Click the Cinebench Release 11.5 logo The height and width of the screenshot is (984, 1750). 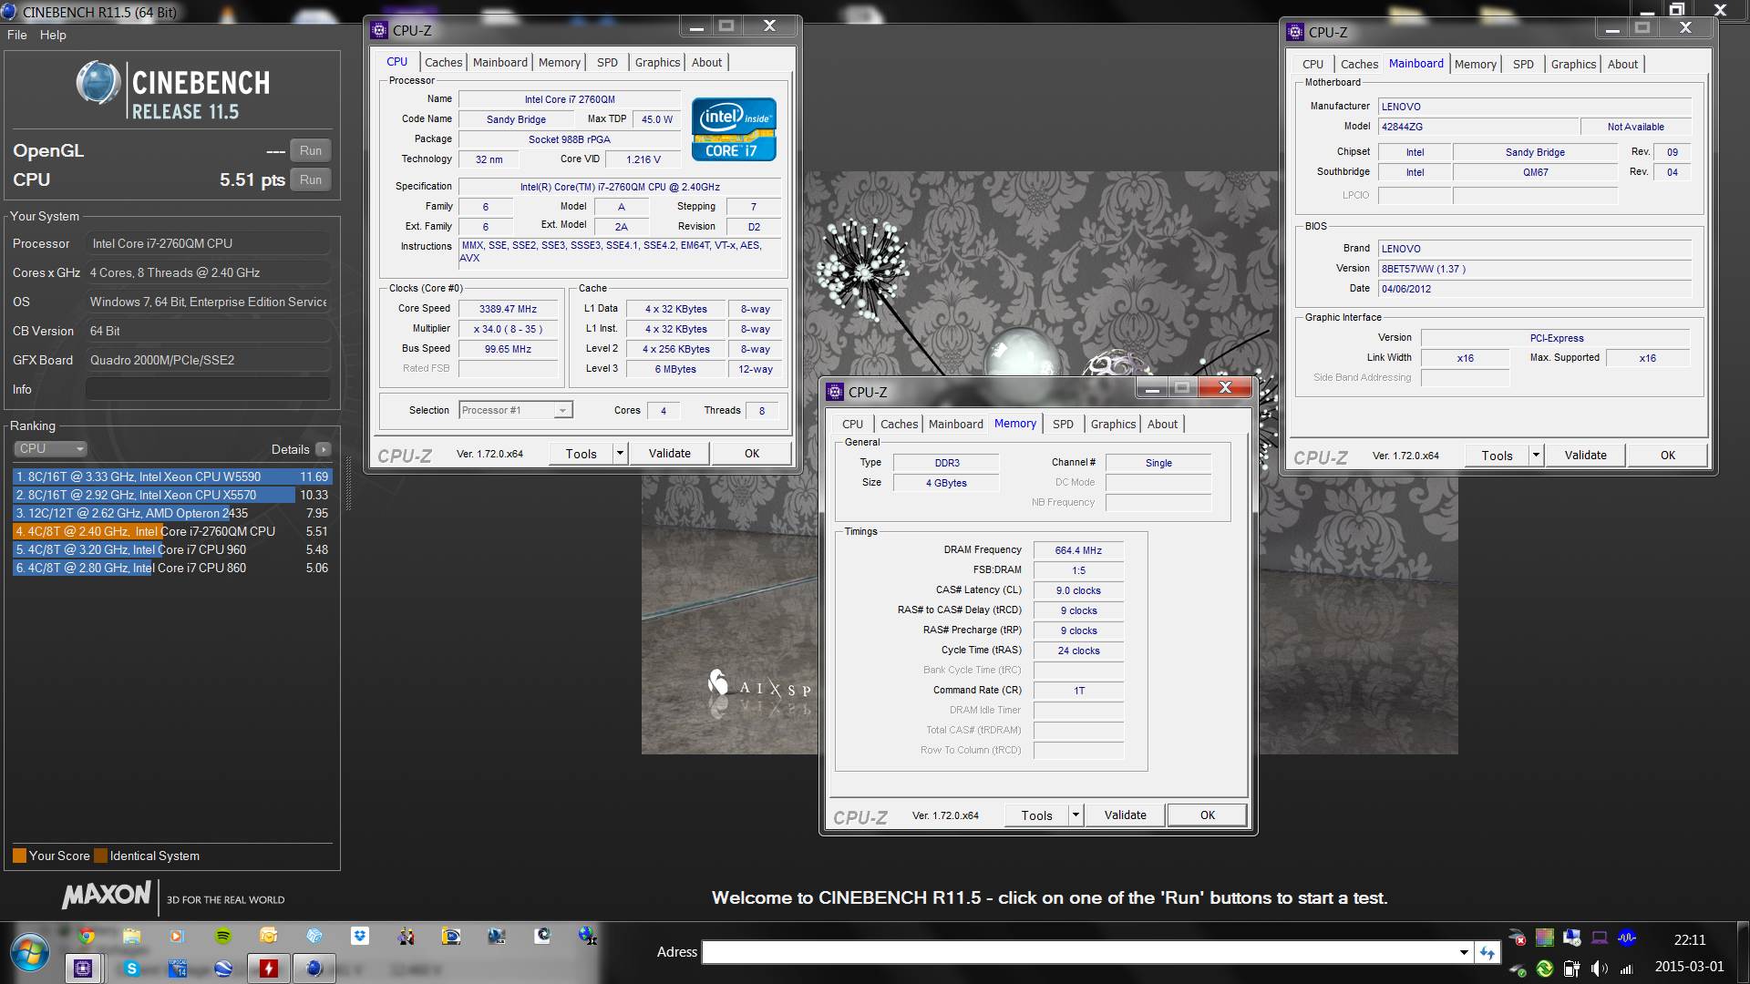173,90
